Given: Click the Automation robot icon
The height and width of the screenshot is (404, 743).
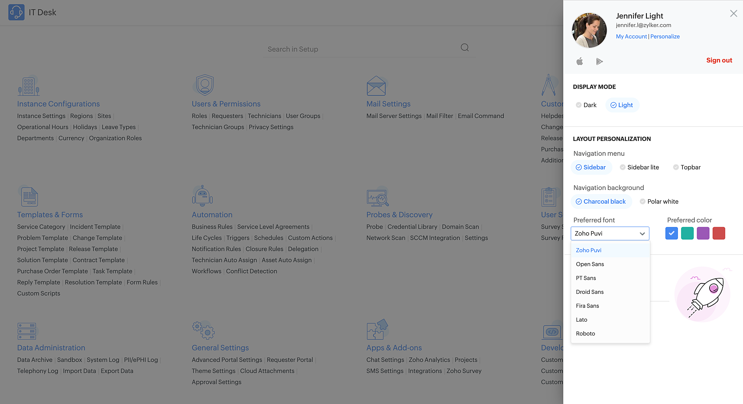Looking at the screenshot, I should [x=202, y=196].
